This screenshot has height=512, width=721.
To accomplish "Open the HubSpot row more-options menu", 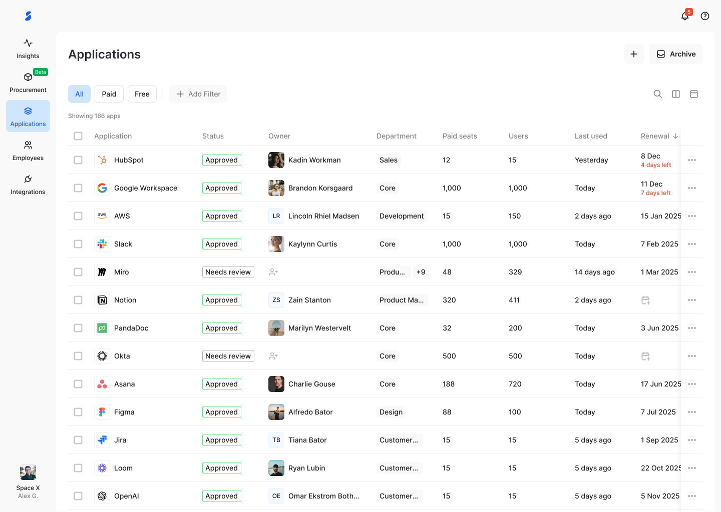I will coord(692,160).
